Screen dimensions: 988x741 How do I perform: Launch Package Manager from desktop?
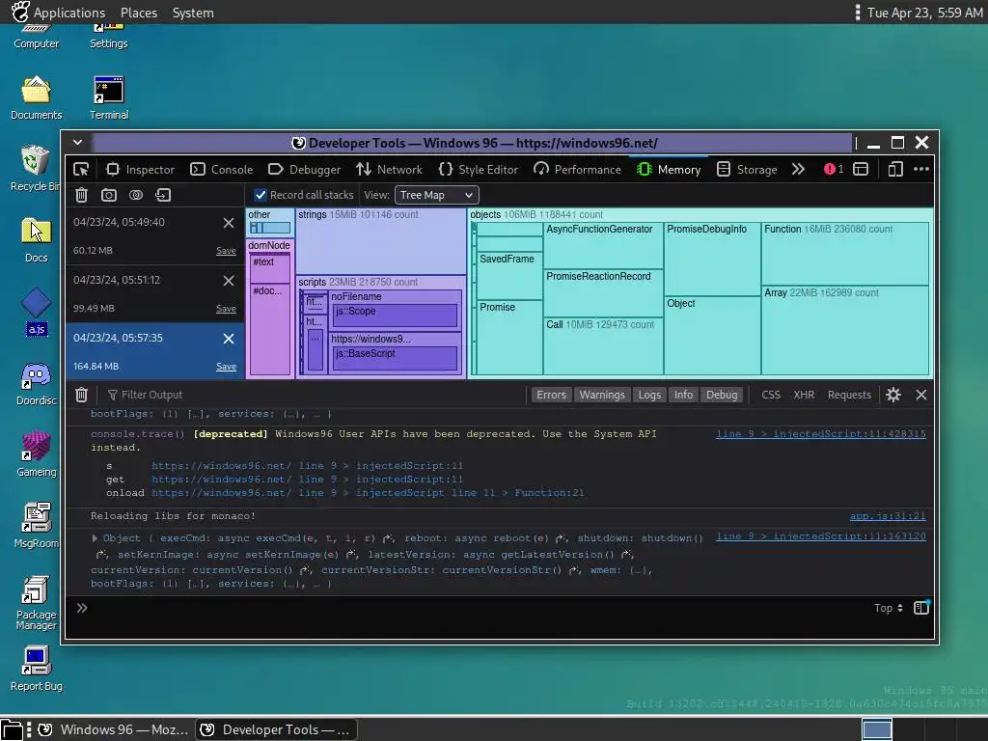[36, 603]
